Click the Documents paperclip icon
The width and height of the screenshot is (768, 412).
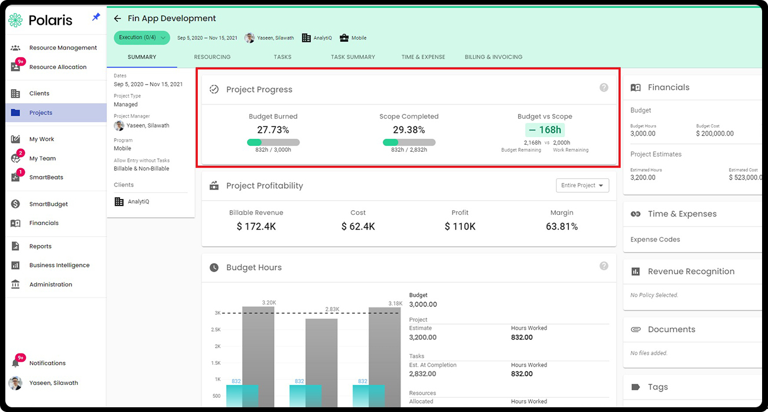point(636,329)
